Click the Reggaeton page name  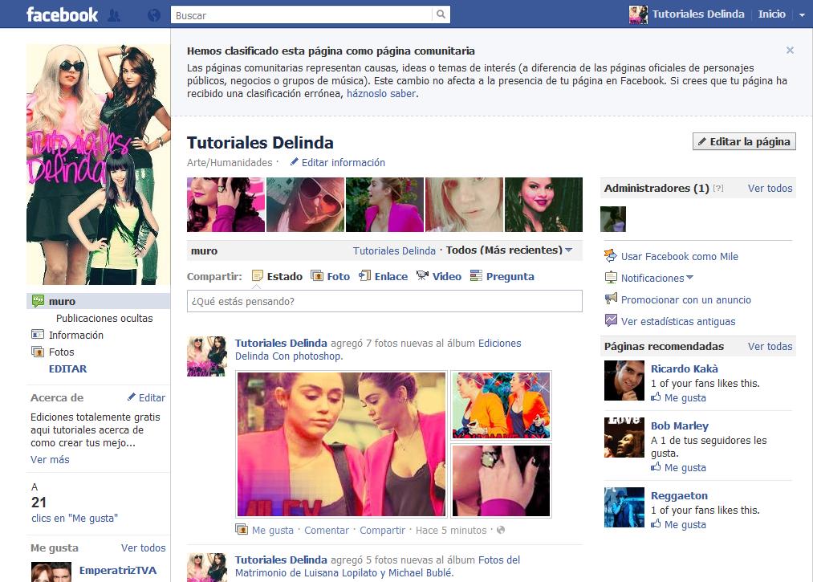pyautogui.click(x=679, y=495)
